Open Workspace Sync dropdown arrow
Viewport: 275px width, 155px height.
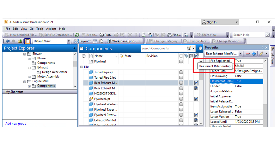[x=140, y=41]
